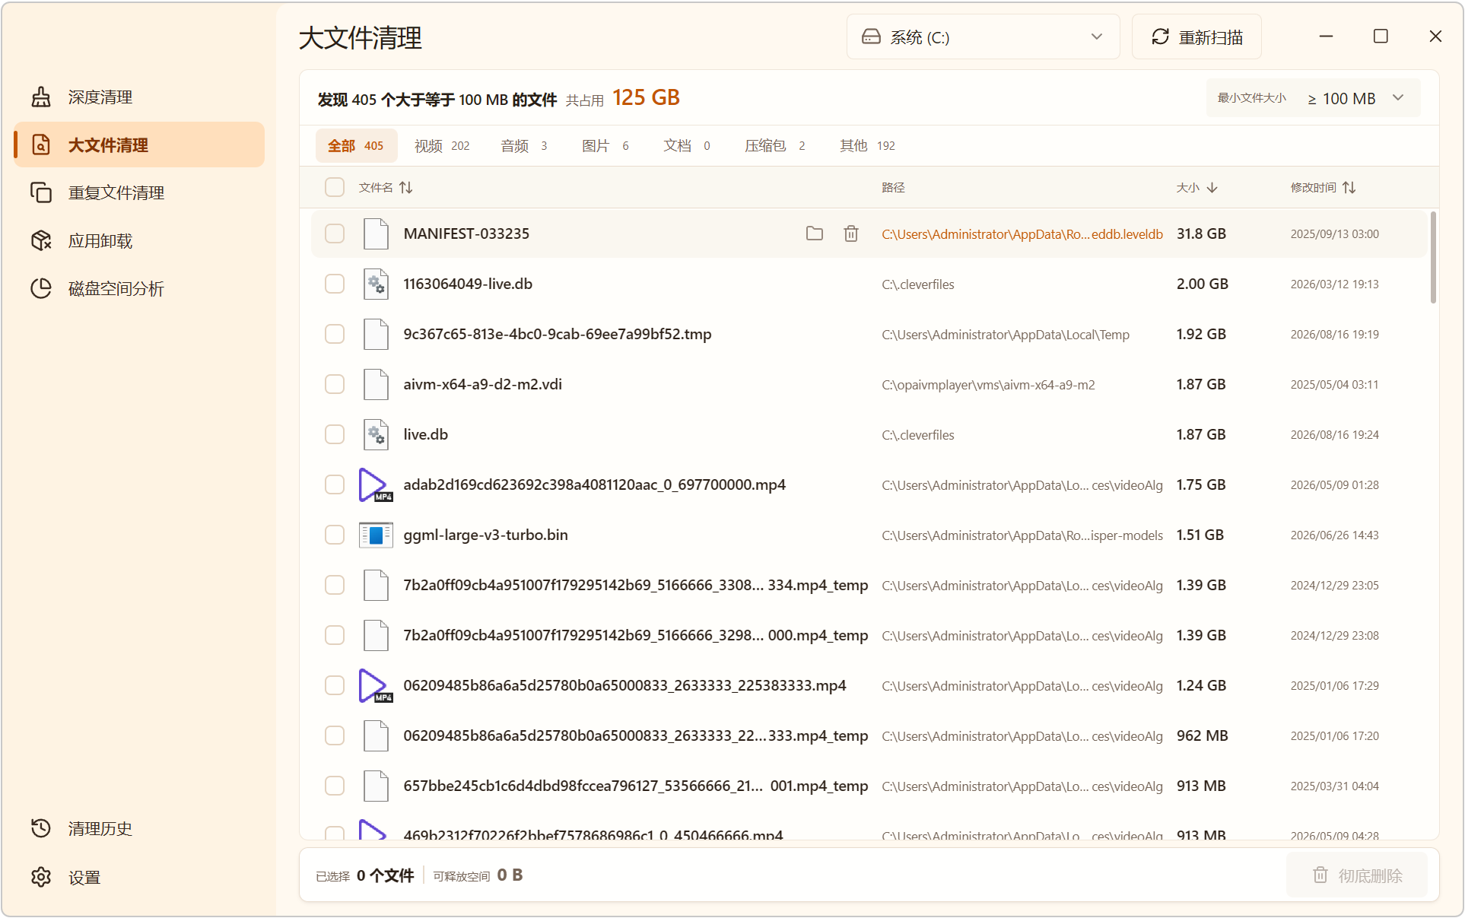The height and width of the screenshot is (918, 1465).
Task: Select file name ggml-large-v3-turbo.bin
Action: (x=485, y=535)
